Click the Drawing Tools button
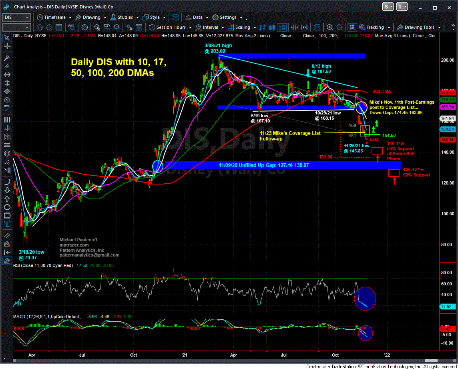458x369 pixels. [416, 28]
